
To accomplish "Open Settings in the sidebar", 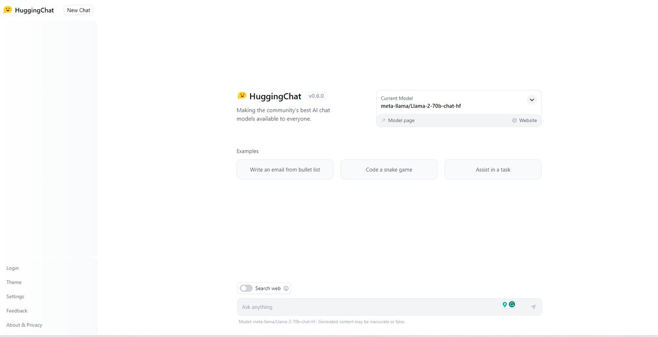I will coord(15,296).
